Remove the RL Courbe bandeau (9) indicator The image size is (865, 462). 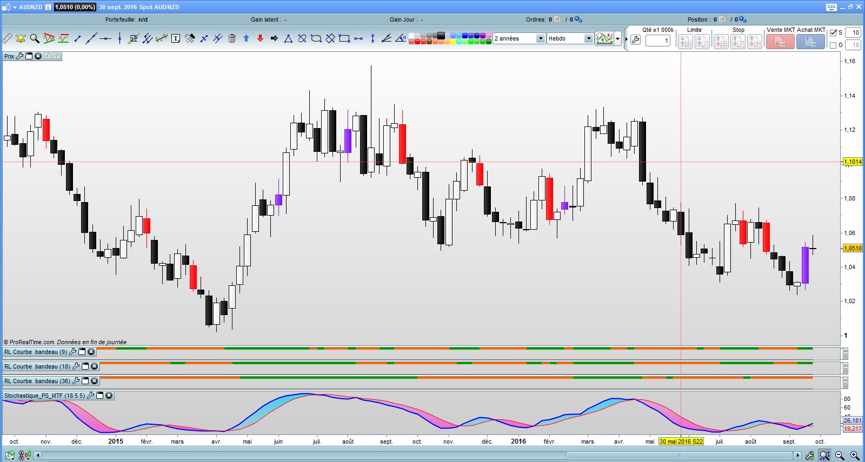click(x=91, y=352)
